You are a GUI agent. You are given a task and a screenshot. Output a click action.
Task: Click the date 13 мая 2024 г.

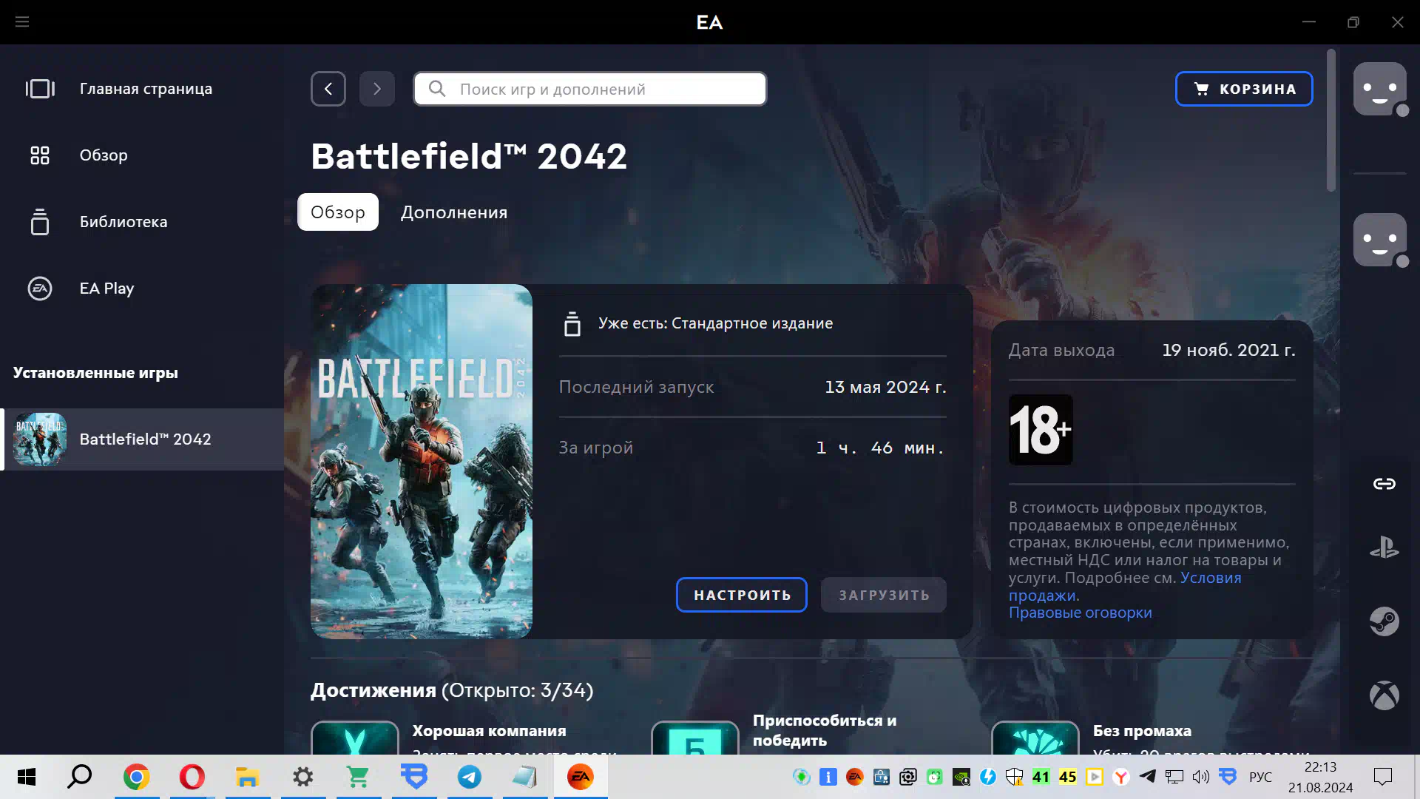tap(885, 387)
